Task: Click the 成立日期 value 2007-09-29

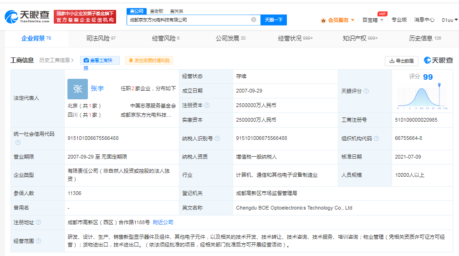Action: (249, 91)
